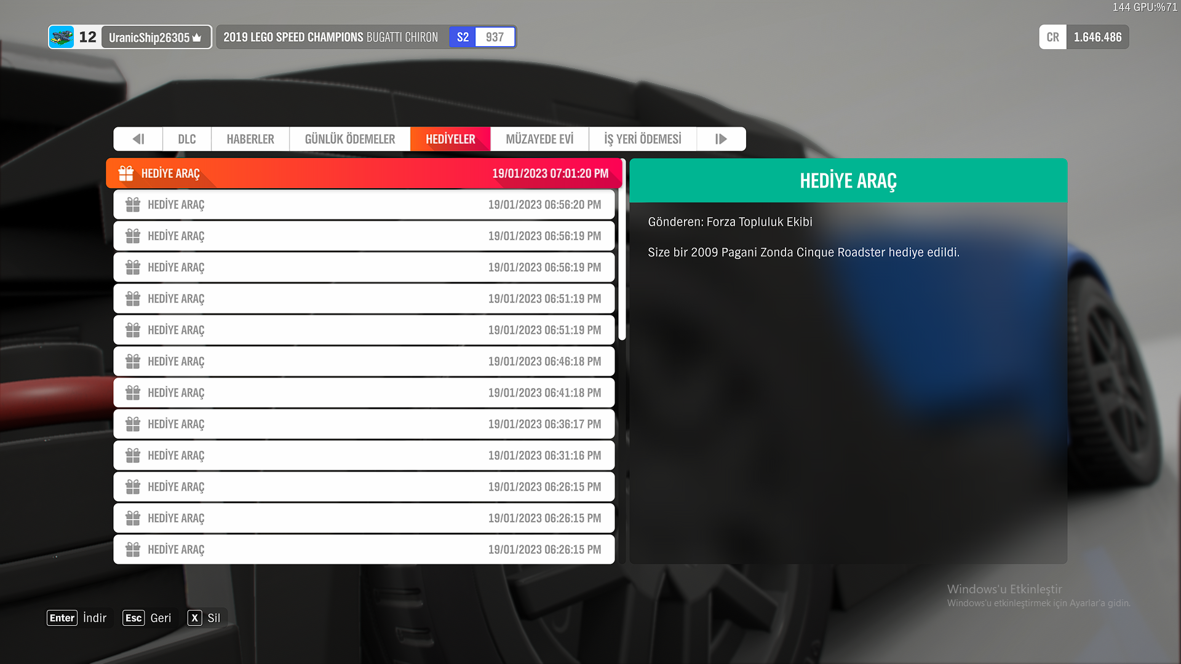Go to the next tab with the right arrow

pyautogui.click(x=721, y=139)
